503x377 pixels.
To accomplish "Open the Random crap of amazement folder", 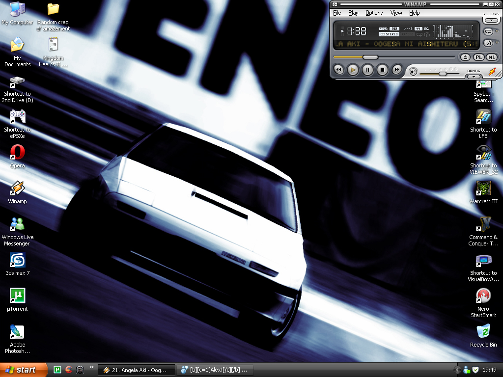I will [x=53, y=16].
